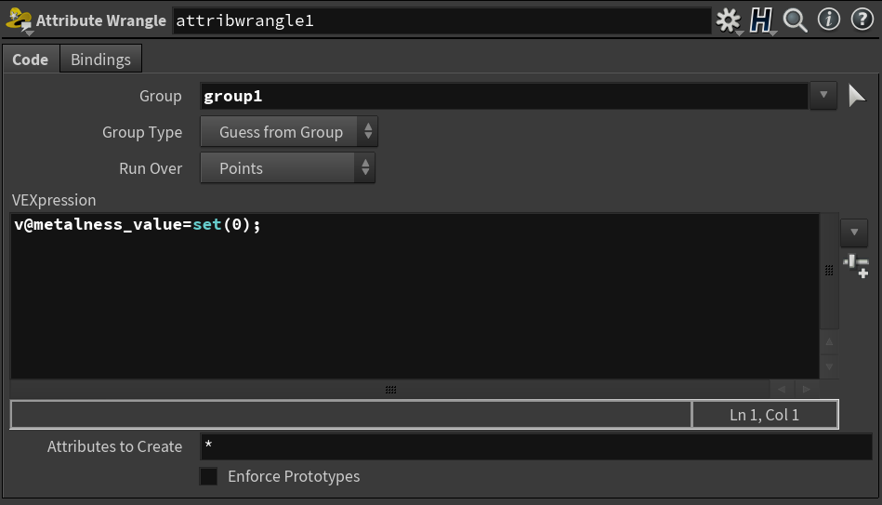
Task: Click the question mark help icon
Action: [862, 20]
